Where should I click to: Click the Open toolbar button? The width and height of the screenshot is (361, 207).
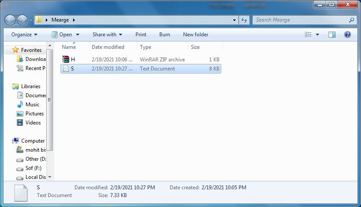[x=61, y=35]
